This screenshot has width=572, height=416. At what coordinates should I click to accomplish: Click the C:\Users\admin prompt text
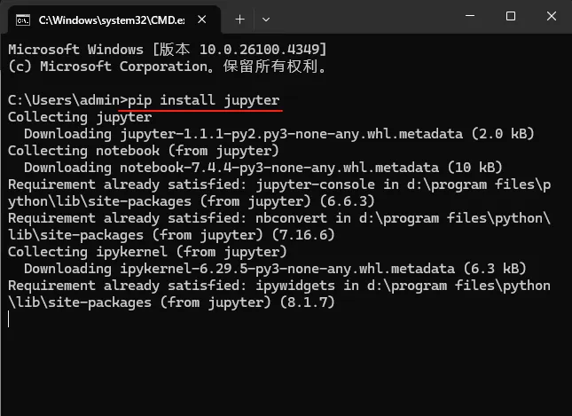pyautogui.click(x=64, y=100)
